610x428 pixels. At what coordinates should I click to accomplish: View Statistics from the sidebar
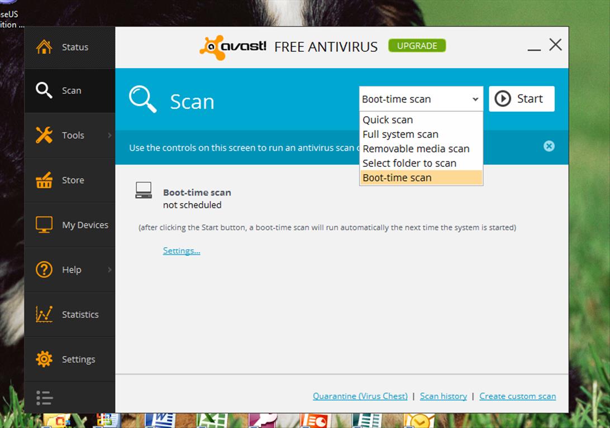click(x=70, y=314)
